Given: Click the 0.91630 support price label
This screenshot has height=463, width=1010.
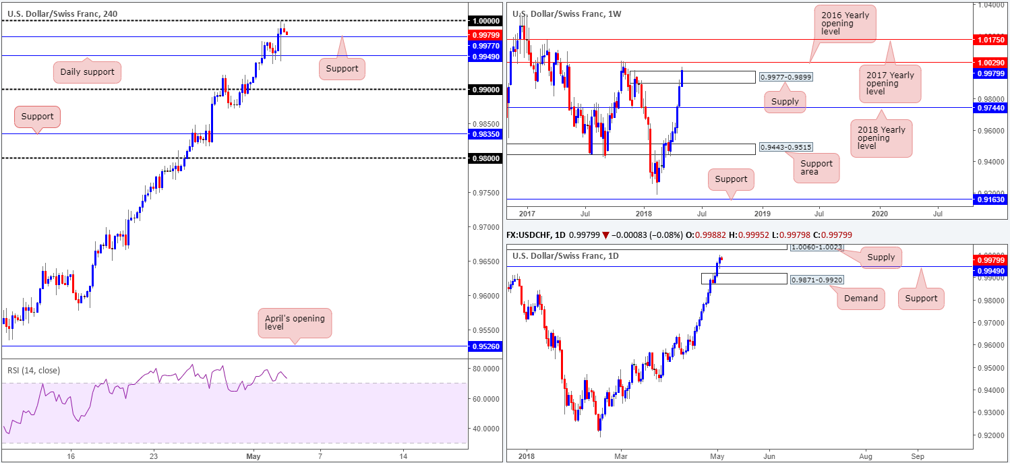Looking at the screenshot, I should (x=989, y=199).
